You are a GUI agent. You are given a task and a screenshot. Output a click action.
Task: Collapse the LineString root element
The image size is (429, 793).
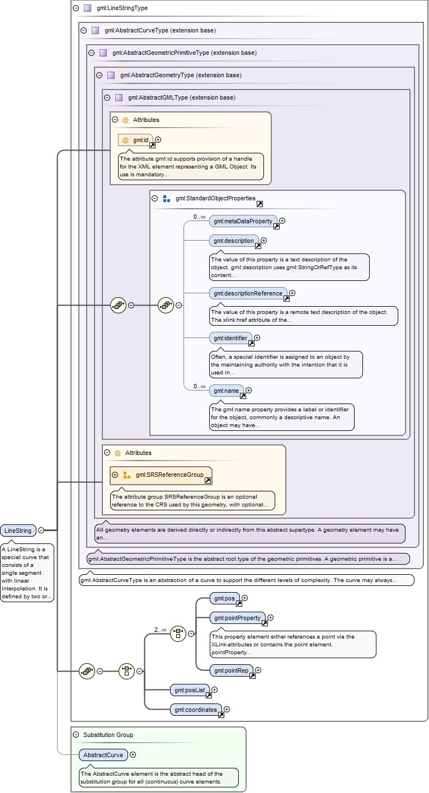[x=41, y=530]
